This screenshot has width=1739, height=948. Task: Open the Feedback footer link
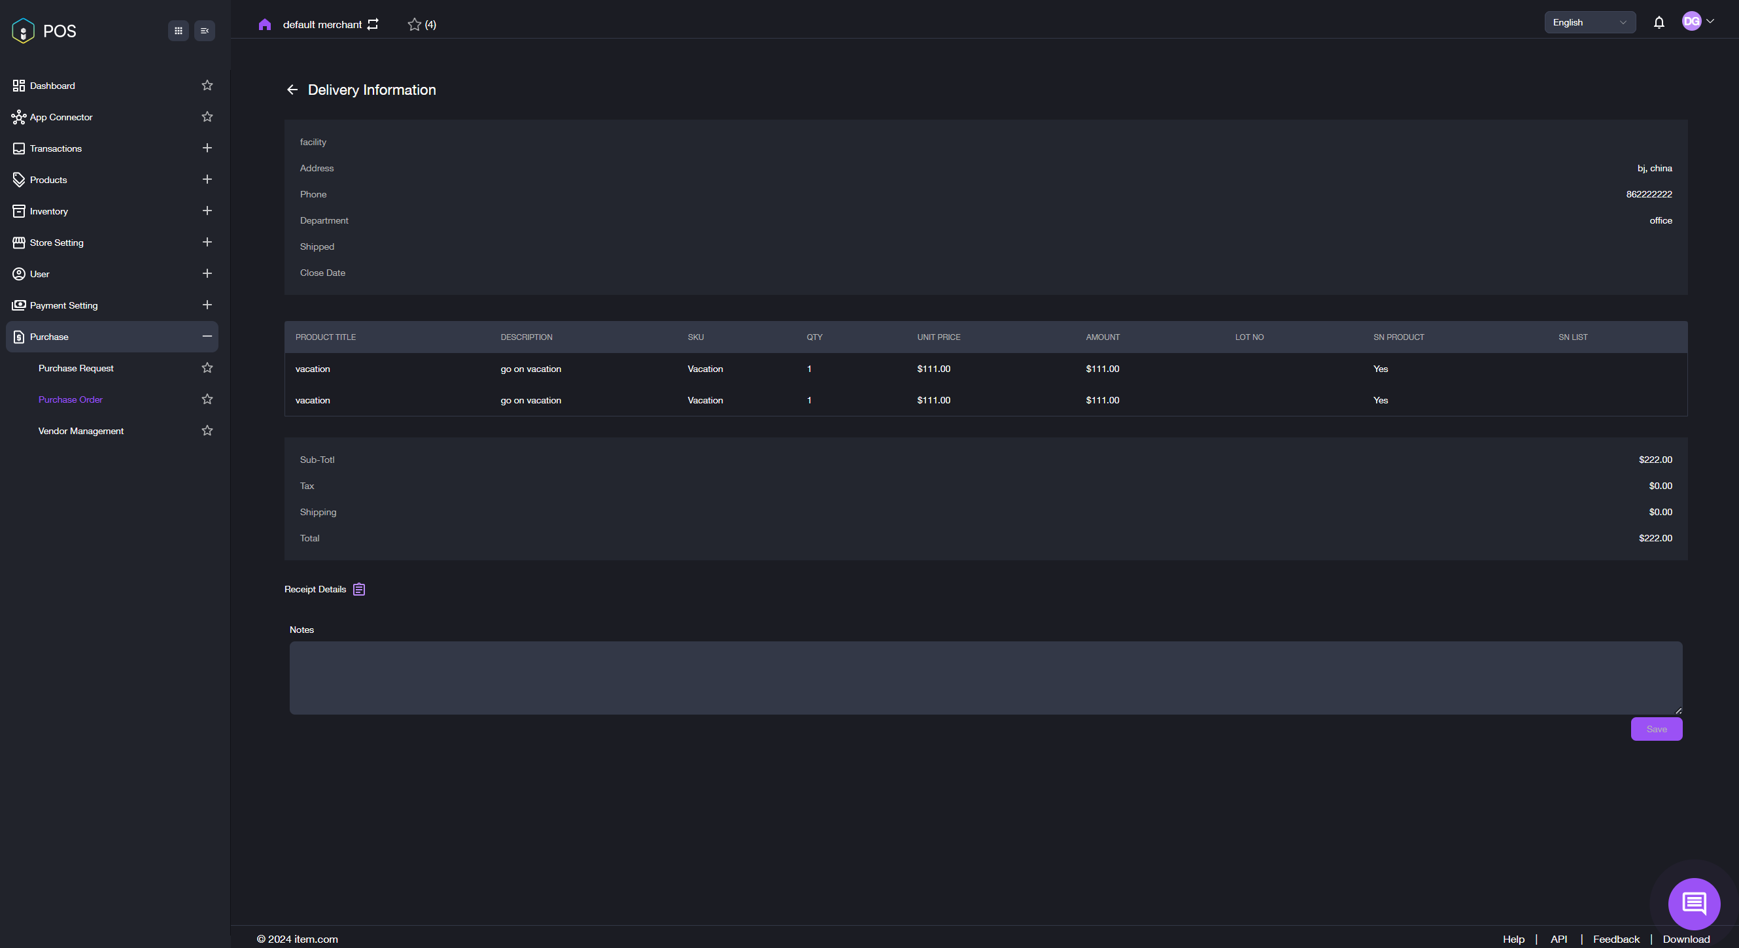tap(1615, 940)
